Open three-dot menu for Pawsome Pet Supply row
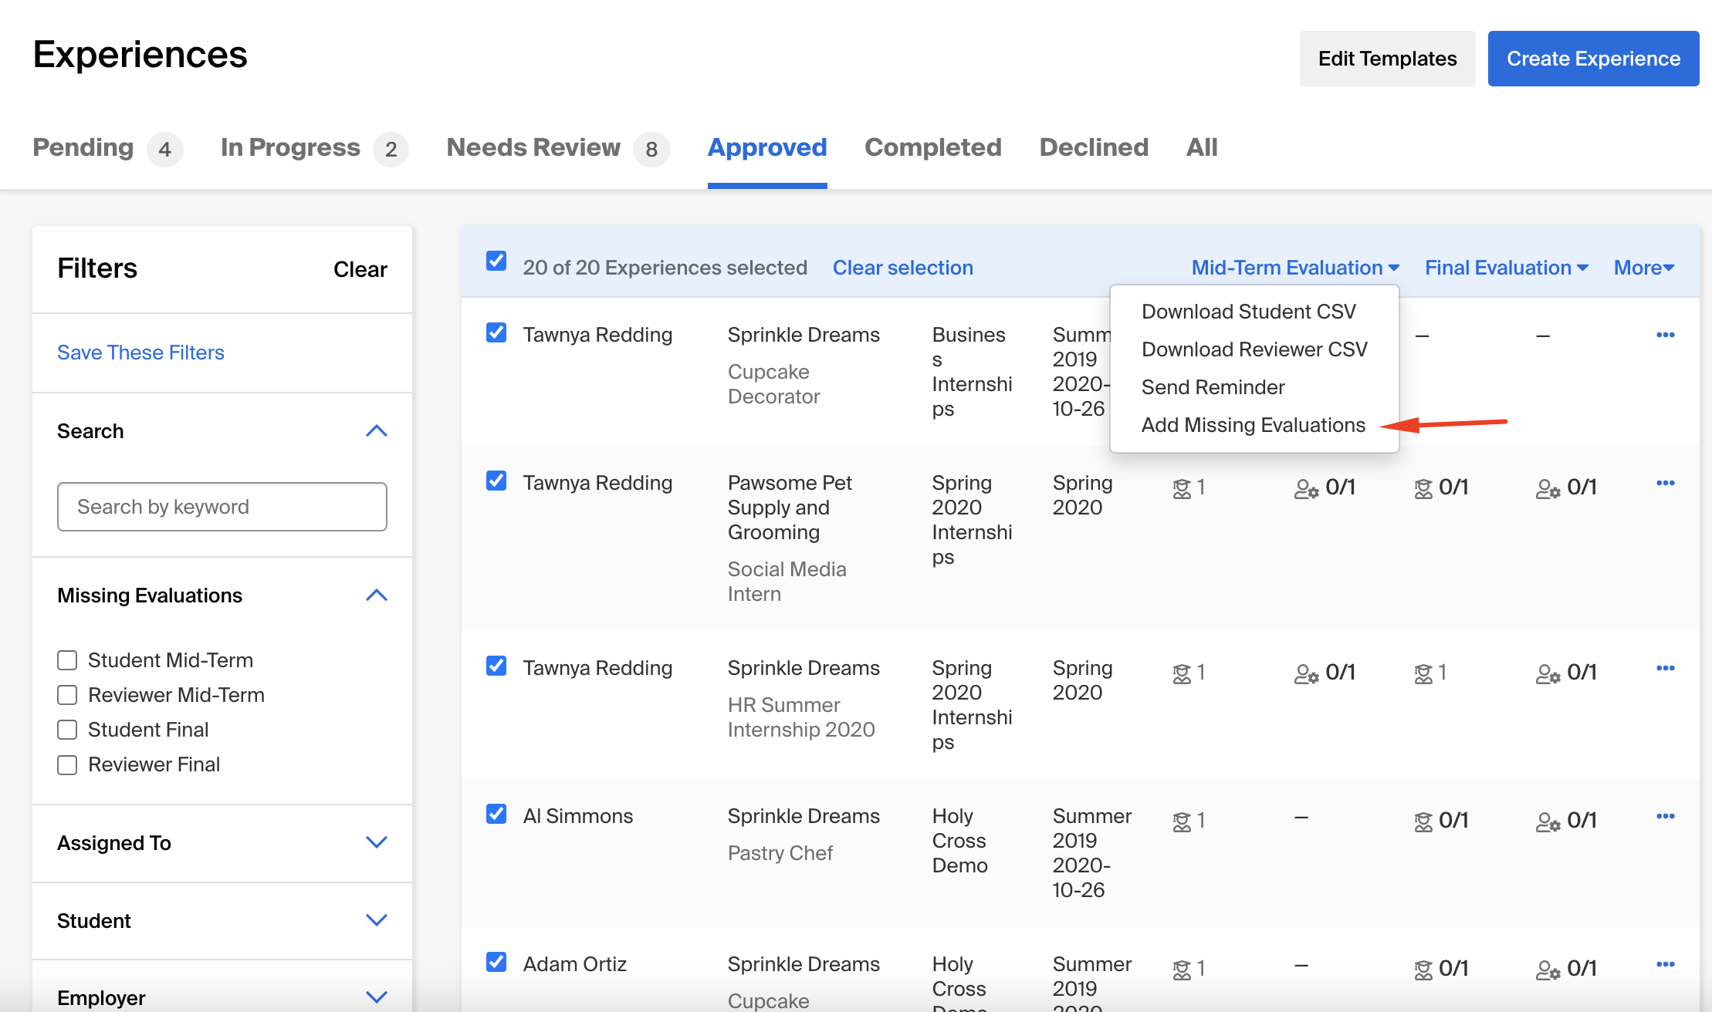This screenshot has width=1712, height=1012. 1665,483
